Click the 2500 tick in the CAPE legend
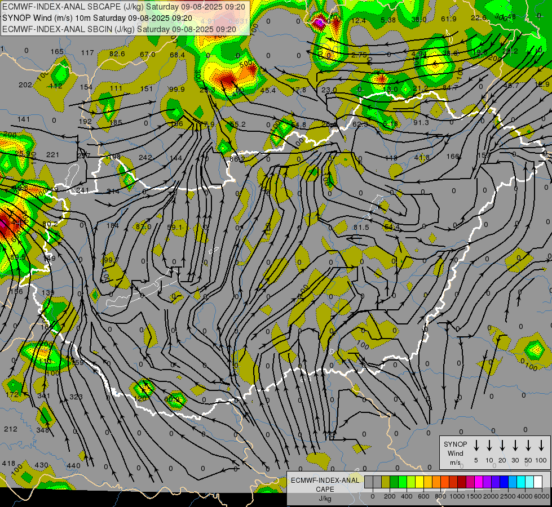The image size is (552, 507). (508, 496)
